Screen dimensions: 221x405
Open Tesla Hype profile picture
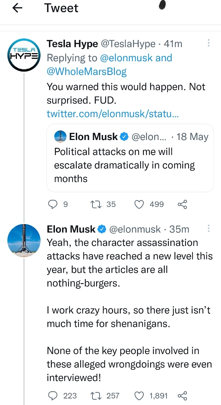[24, 55]
